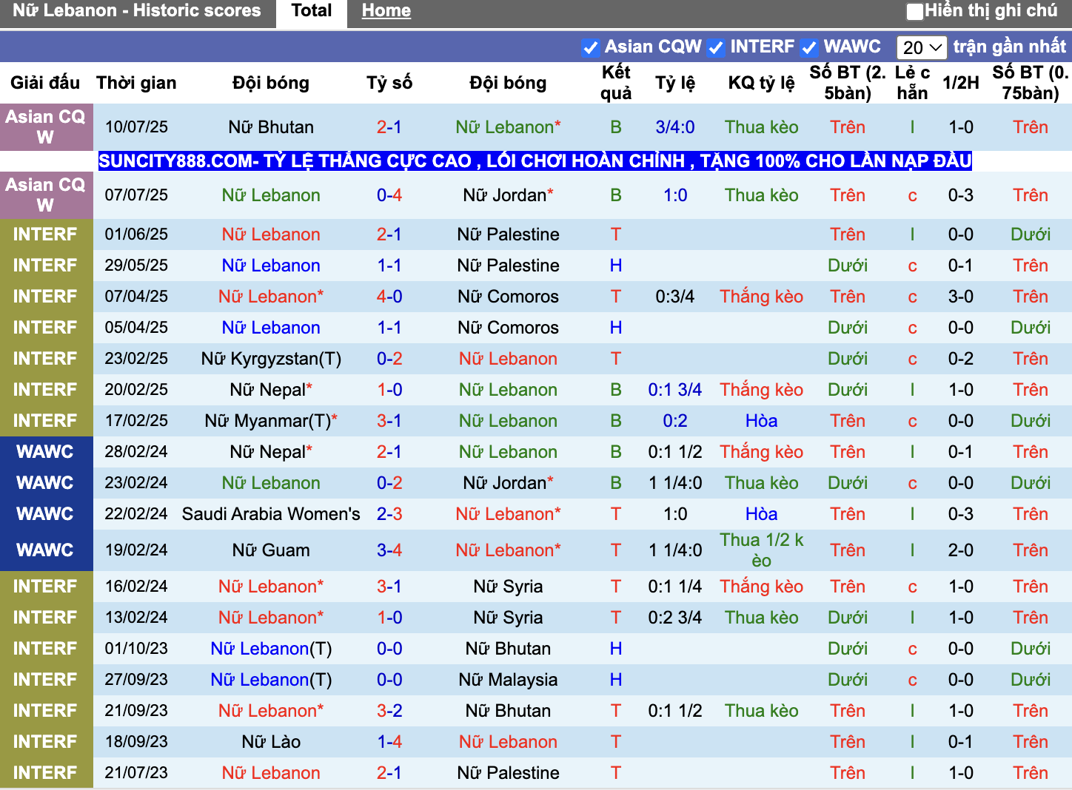This screenshot has width=1072, height=790.
Task: Select the 1/2H column header
Action: pyautogui.click(x=961, y=83)
